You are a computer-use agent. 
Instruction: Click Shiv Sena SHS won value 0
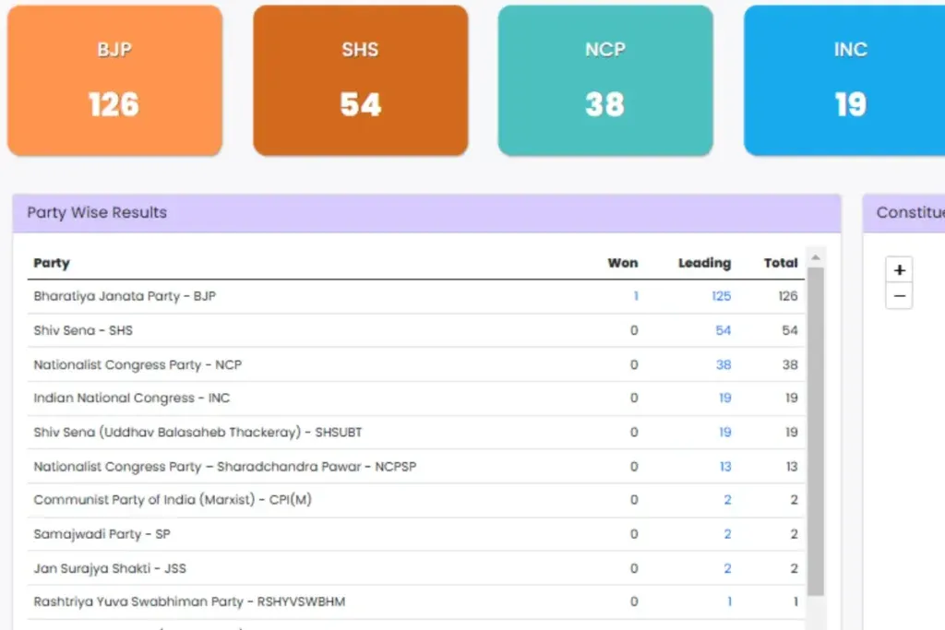pyautogui.click(x=634, y=330)
